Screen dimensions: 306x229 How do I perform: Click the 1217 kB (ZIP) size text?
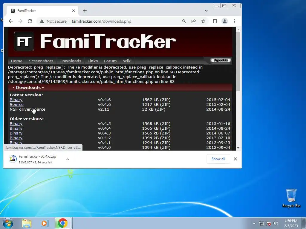coord(156,105)
